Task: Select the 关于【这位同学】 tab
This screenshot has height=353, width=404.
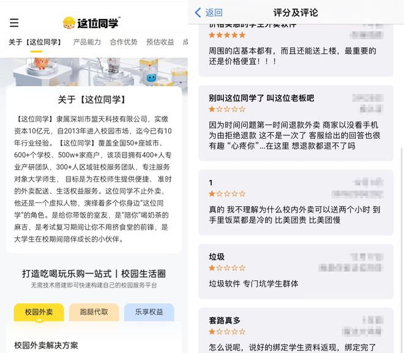Action: [36, 42]
